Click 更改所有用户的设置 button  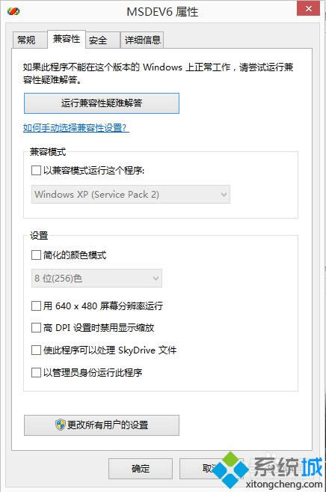coord(102,425)
